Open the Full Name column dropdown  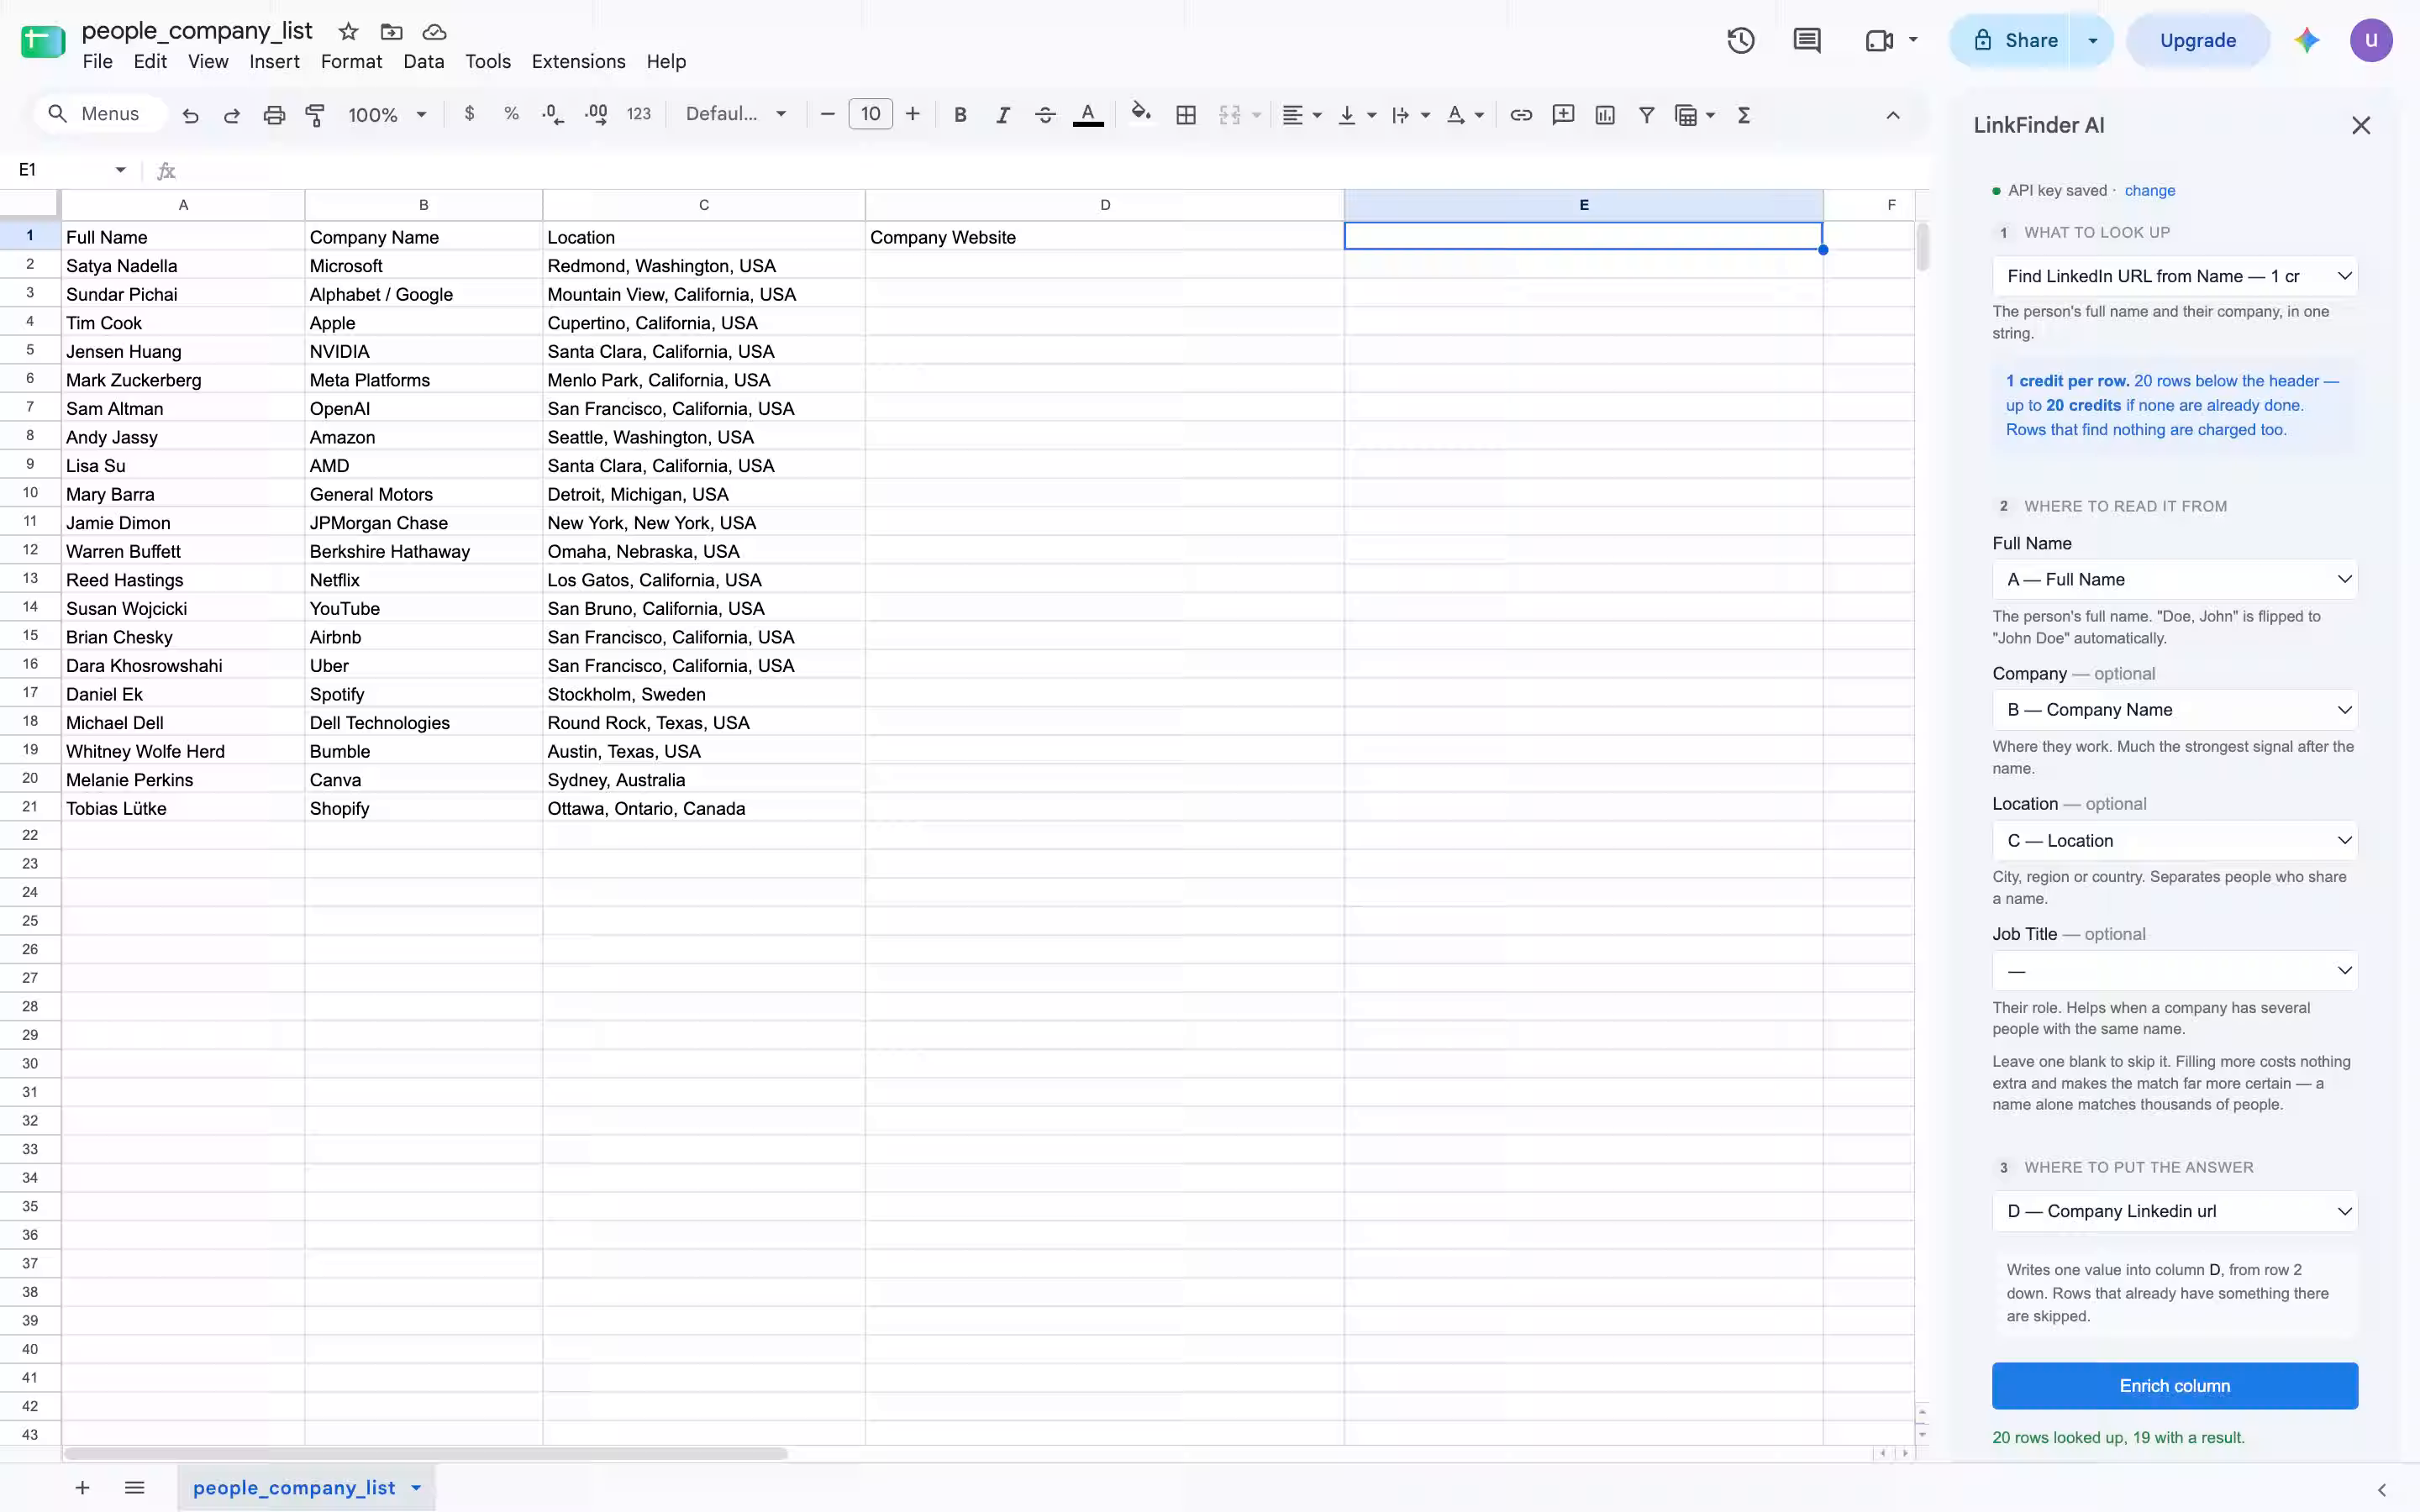2174,580
